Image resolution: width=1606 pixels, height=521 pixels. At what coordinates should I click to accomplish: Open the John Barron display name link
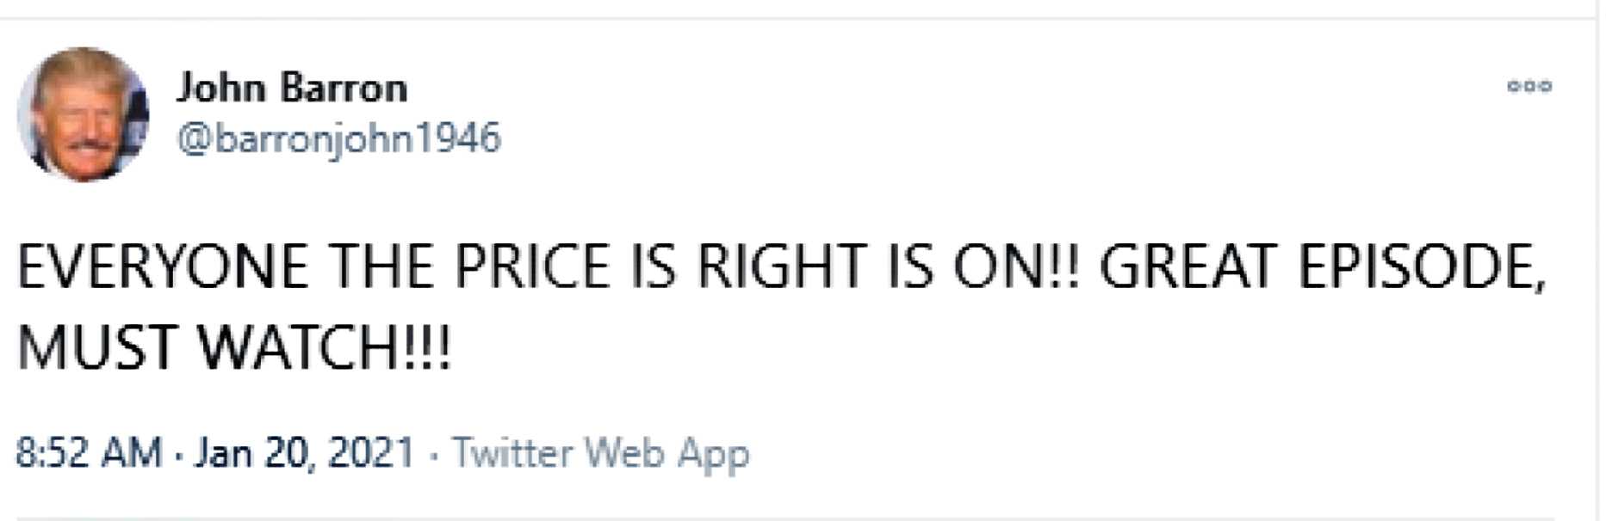click(x=291, y=88)
